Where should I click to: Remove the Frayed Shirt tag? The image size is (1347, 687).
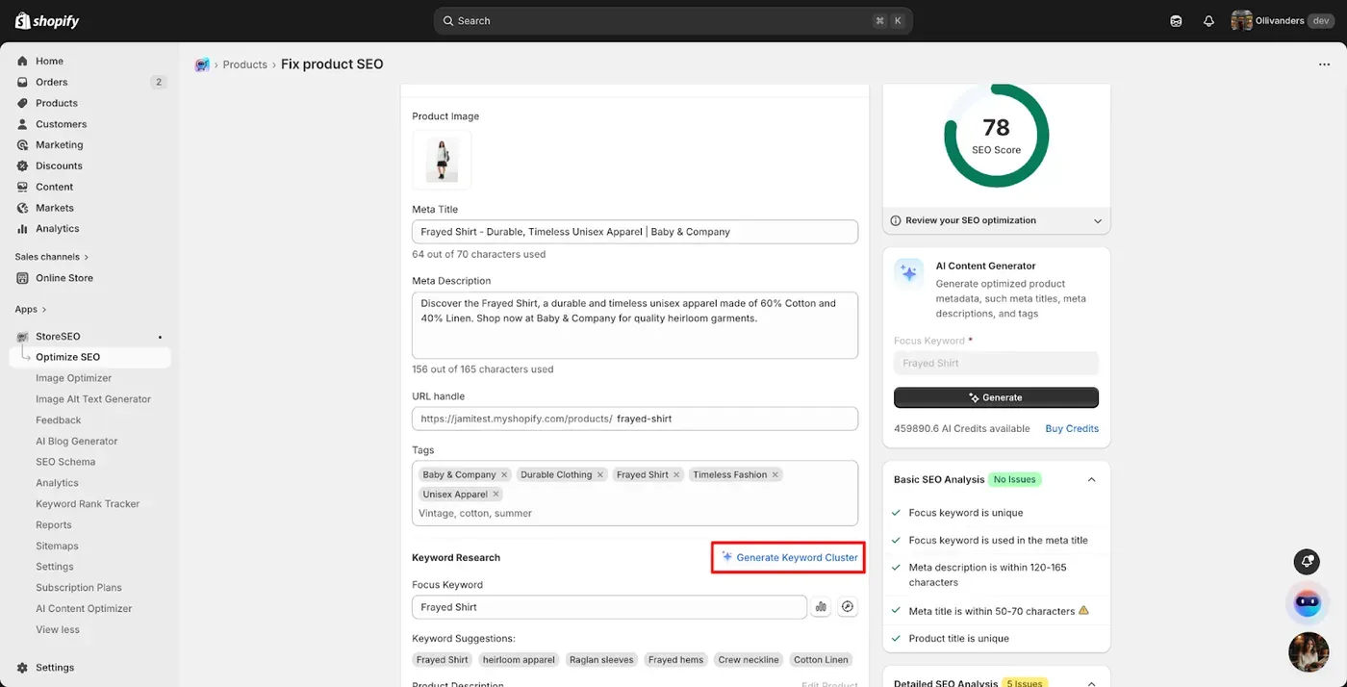[676, 475]
